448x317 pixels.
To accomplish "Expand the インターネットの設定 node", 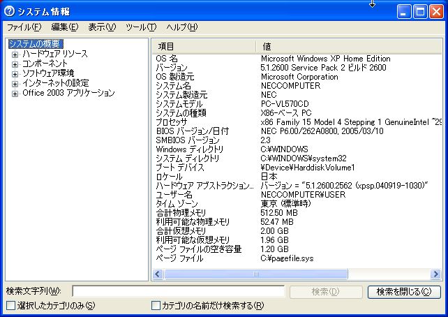I will click(x=15, y=83).
